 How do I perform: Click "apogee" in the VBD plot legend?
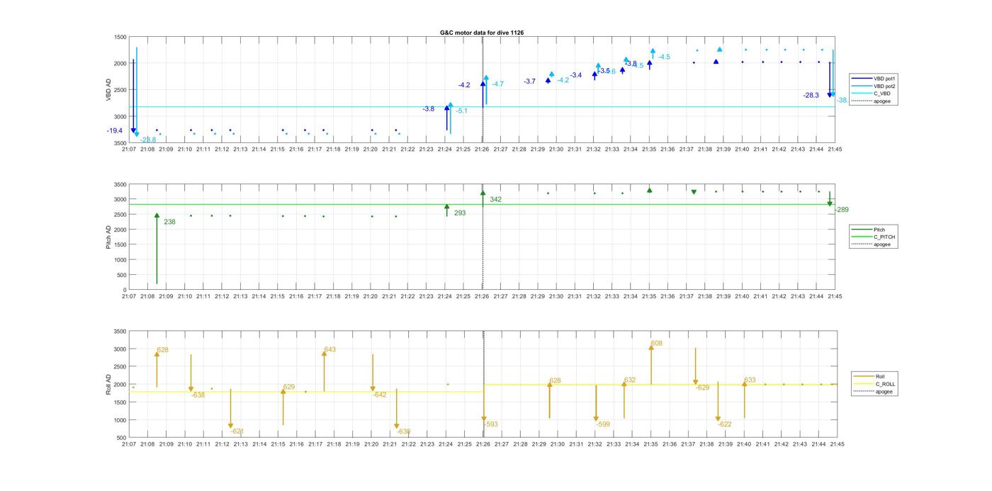(881, 101)
